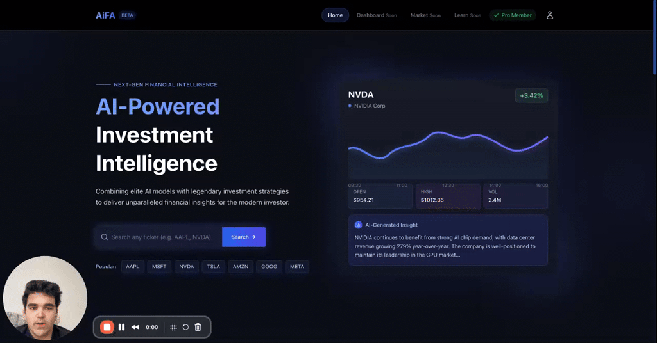This screenshot has height=343, width=657.
Task: Select the MSFT popular ticker
Action: [159, 267]
